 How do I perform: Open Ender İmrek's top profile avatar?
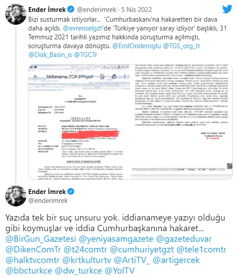pyautogui.click(x=15, y=14)
